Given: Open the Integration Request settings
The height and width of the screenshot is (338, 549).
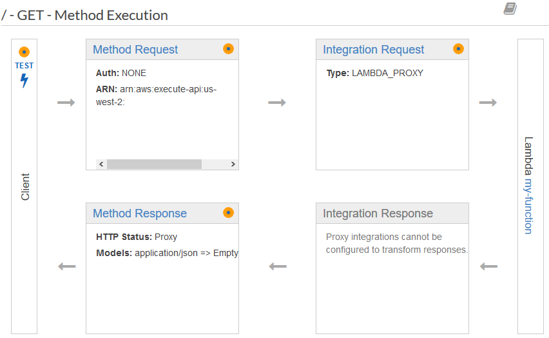Looking at the screenshot, I should (373, 50).
